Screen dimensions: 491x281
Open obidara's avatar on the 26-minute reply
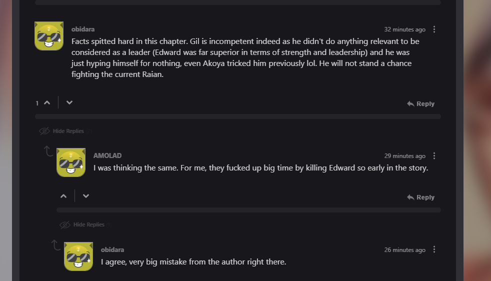[x=78, y=256]
